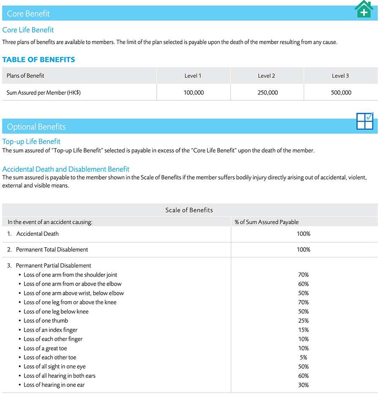Viewport: 380px width, 394px height.
Task: Click the Scale of Benefits table header
Action: point(189,210)
